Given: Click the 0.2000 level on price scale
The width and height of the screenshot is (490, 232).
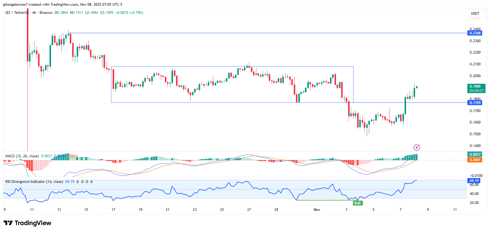Looking at the screenshot, I should (x=475, y=76).
